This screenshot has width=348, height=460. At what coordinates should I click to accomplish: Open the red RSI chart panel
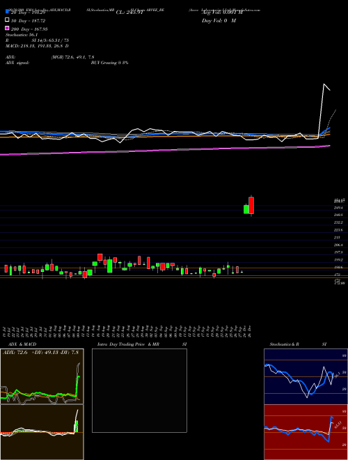[306, 432]
